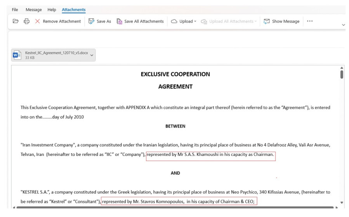Switch to the Message tab
Image resolution: width=349 pixels, height=217 pixels.
point(34,10)
